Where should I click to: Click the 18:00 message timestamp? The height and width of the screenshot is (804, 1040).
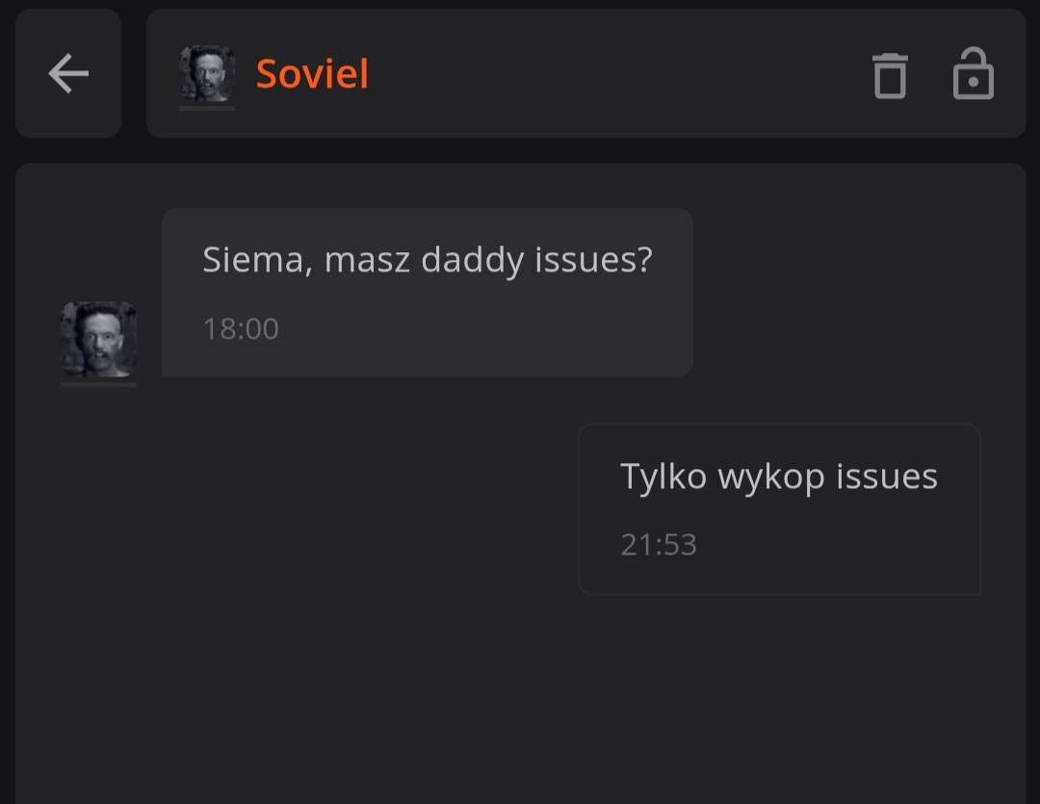coord(241,329)
